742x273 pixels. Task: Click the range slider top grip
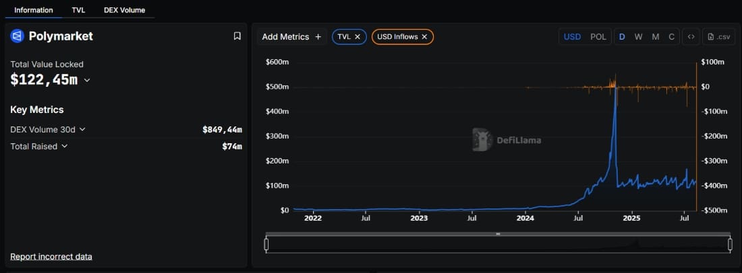[x=498, y=234]
